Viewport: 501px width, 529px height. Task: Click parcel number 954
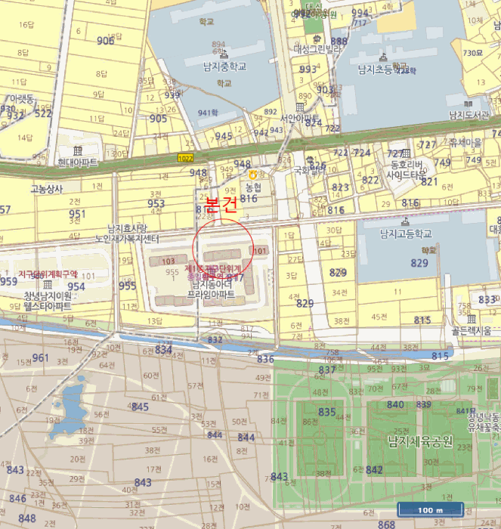76,286
